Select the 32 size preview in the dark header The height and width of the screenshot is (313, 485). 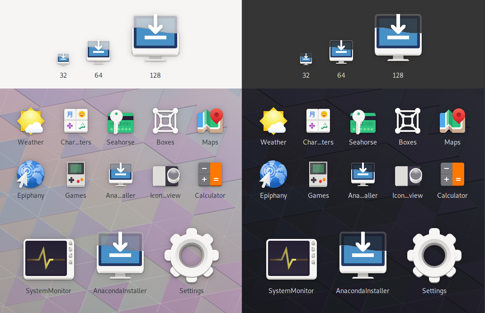(x=306, y=59)
